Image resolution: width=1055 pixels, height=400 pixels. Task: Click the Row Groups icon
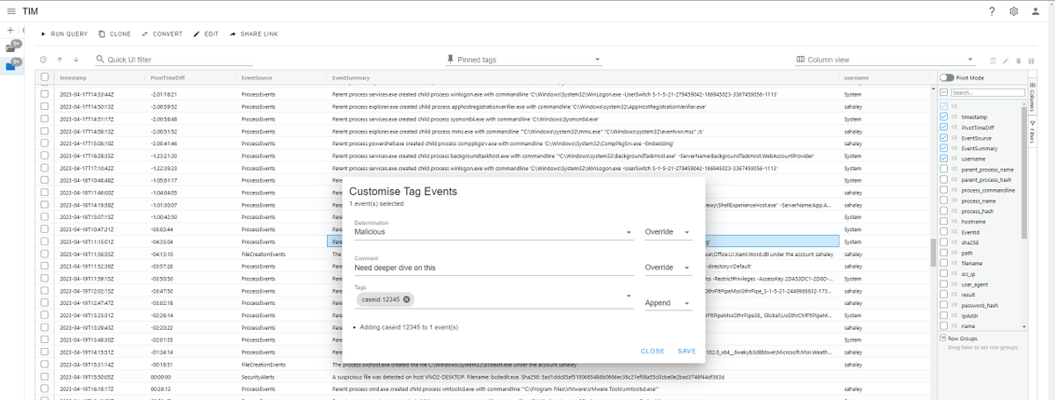pyautogui.click(x=943, y=338)
